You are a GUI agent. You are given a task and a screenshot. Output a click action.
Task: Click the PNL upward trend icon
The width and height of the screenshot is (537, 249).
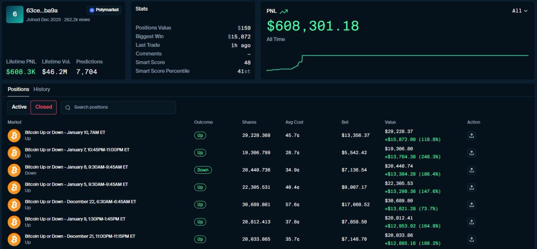click(x=284, y=11)
